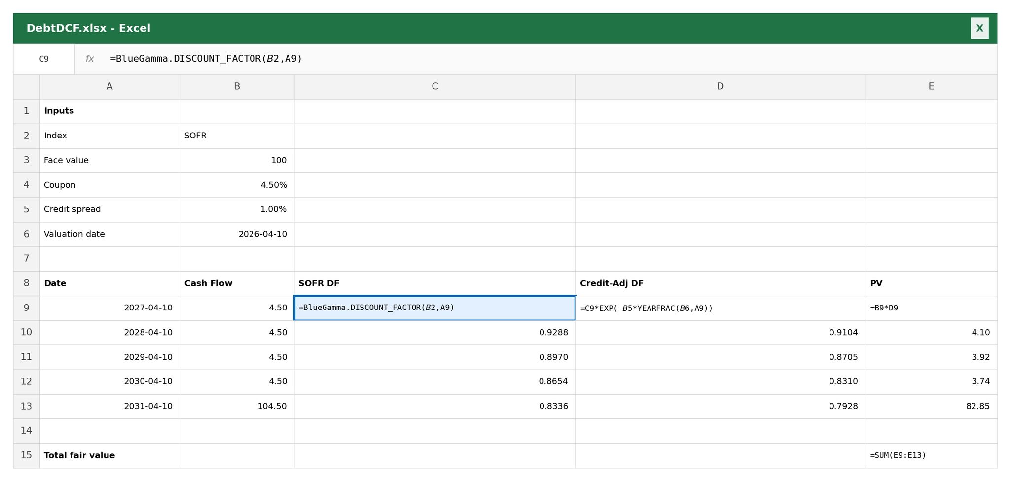
Task: Select the 0.7928 credit-adjusted cell
Action: (x=721, y=406)
